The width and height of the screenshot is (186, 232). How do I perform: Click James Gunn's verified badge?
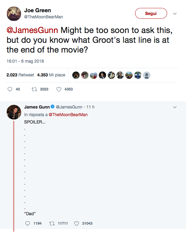coord(52,107)
